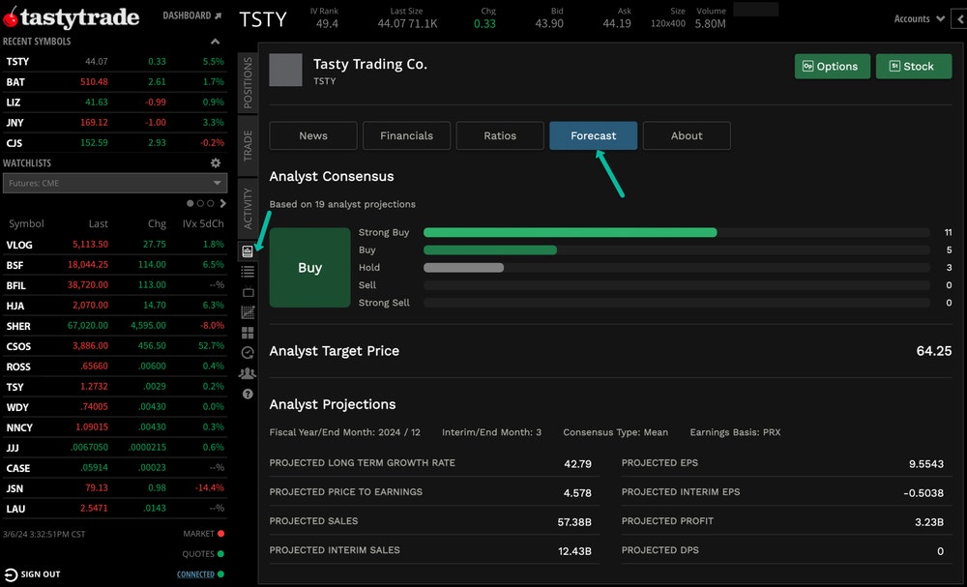Open the help question mark icon
This screenshot has width=967, height=587.
coord(248,394)
